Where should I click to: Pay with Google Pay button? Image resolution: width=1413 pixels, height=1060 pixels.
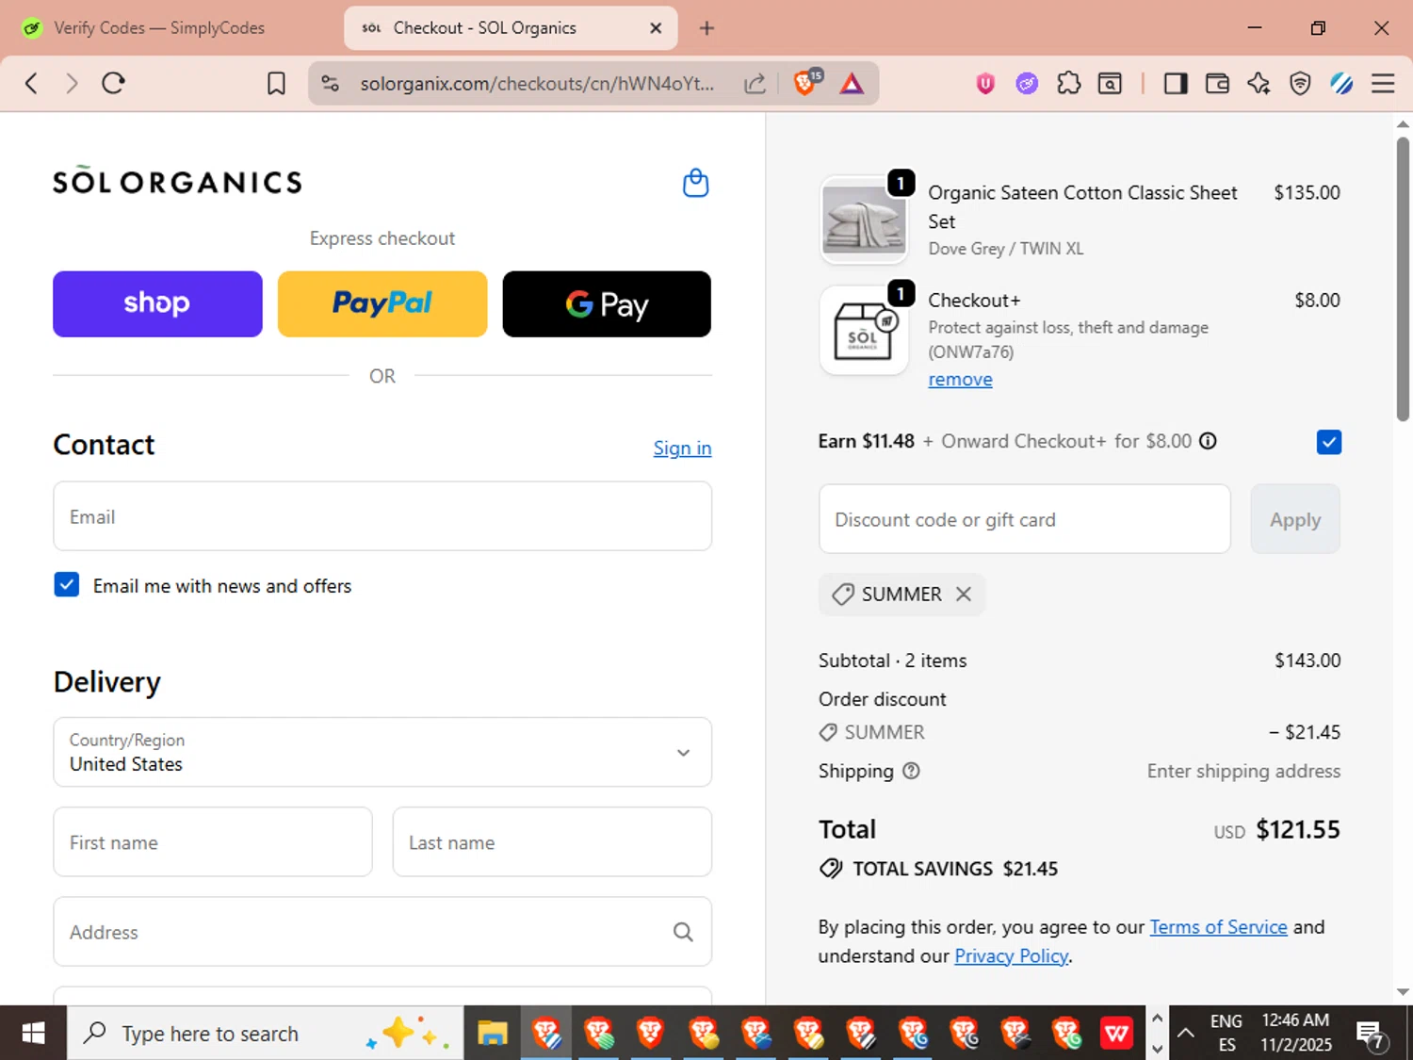pyautogui.click(x=607, y=304)
